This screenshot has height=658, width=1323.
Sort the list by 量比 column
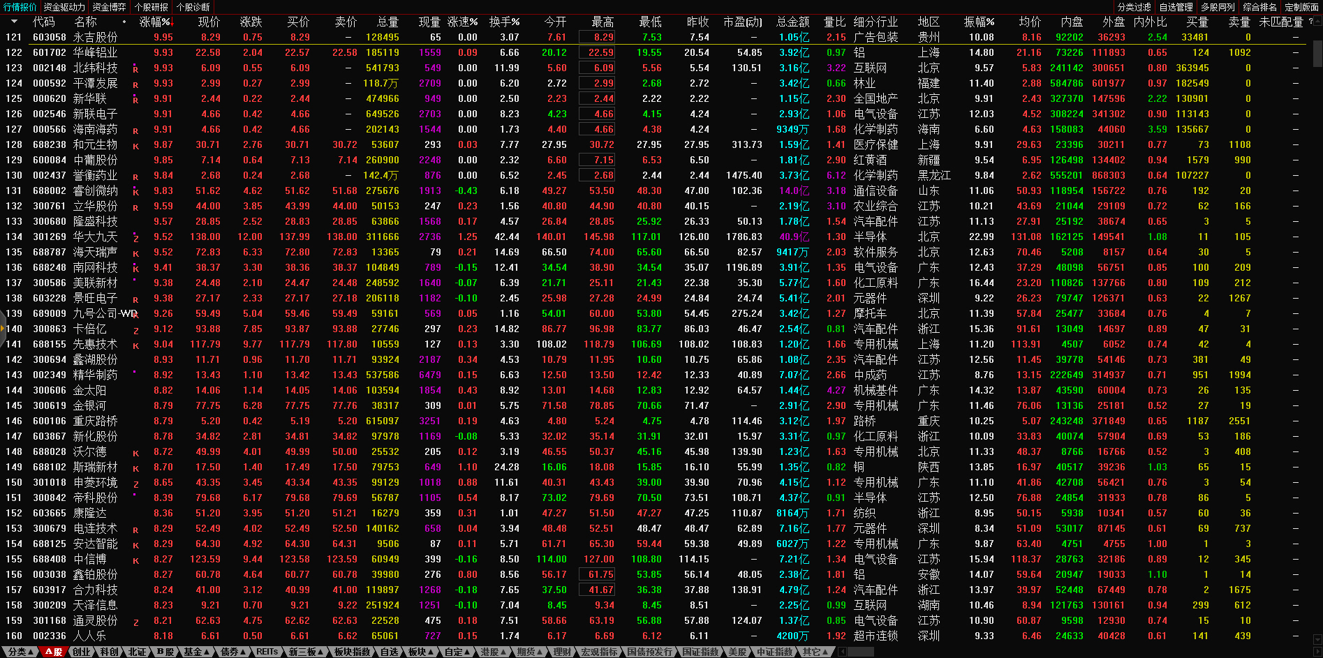[x=834, y=22]
